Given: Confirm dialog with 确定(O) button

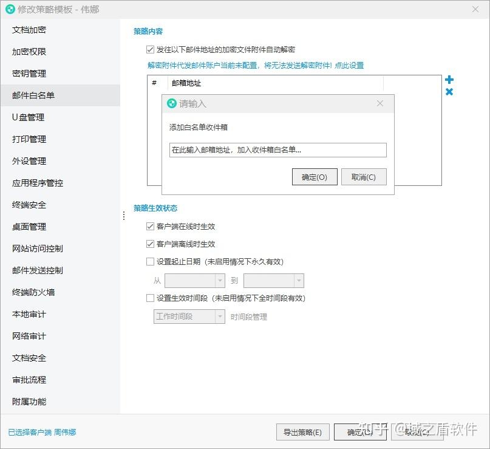Looking at the screenshot, I should 315,177.
